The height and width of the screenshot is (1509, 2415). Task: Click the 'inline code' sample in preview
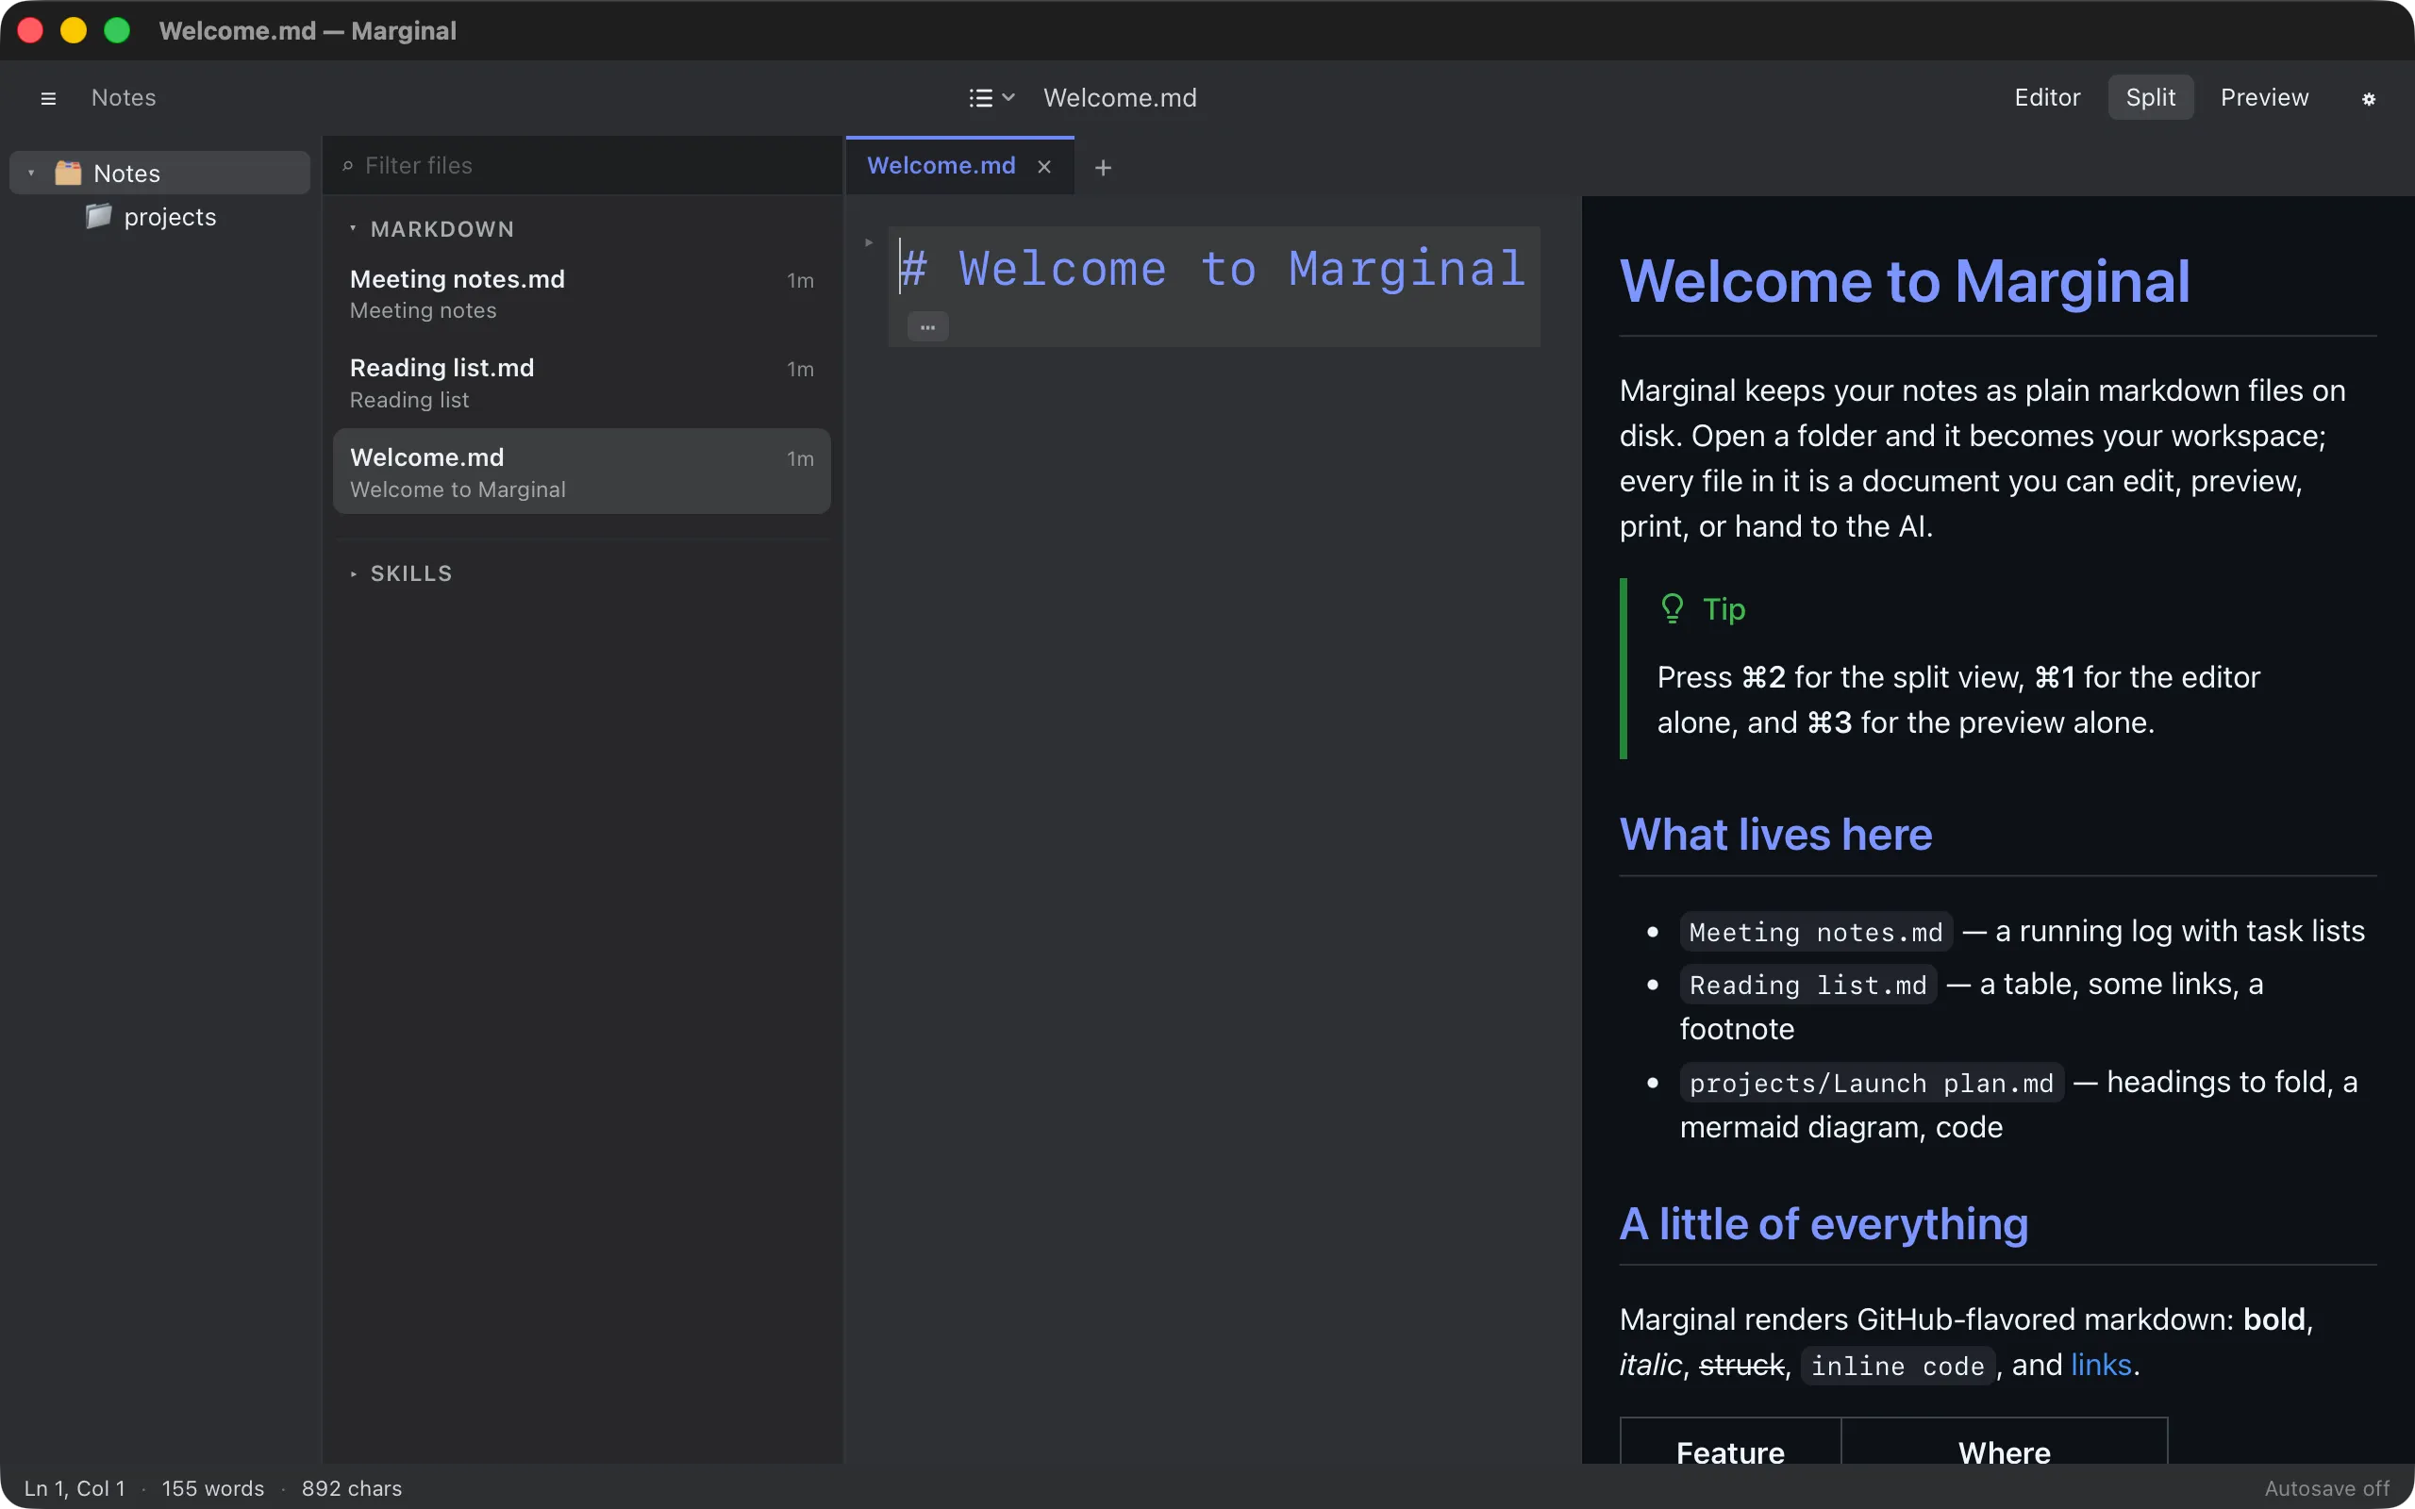pos(1897,1366)
